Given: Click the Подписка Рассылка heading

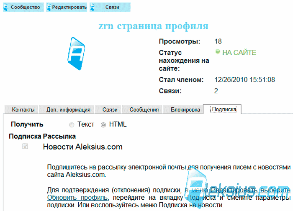Looking at the screenshot, I should [42, 136].
